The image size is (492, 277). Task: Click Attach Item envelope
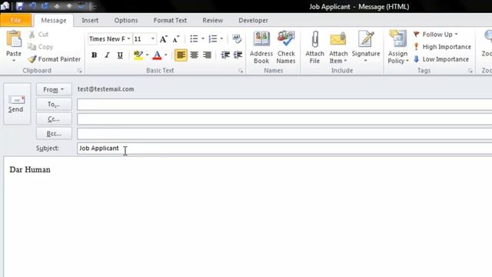[338, 47]
